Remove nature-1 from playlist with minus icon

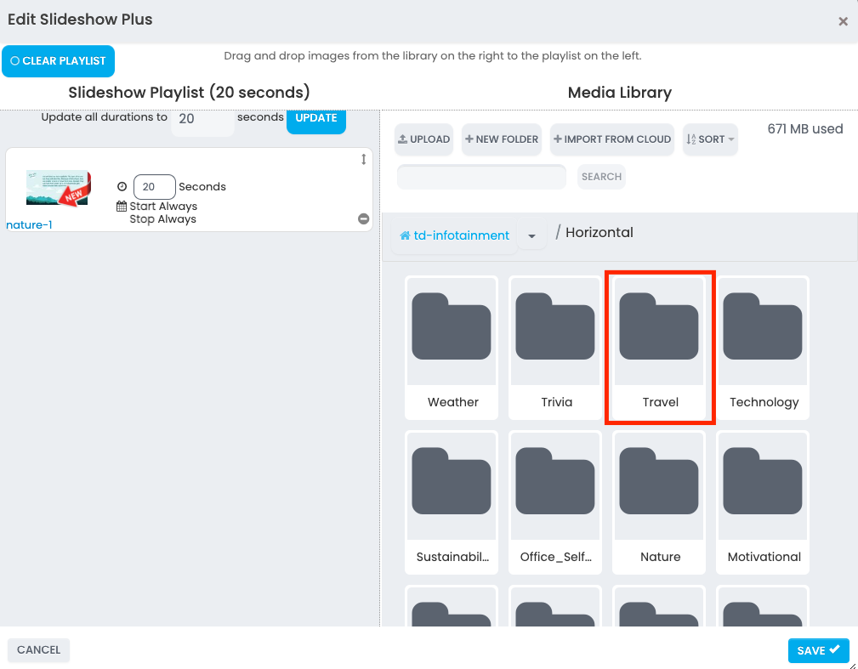[x=363, y=218]
